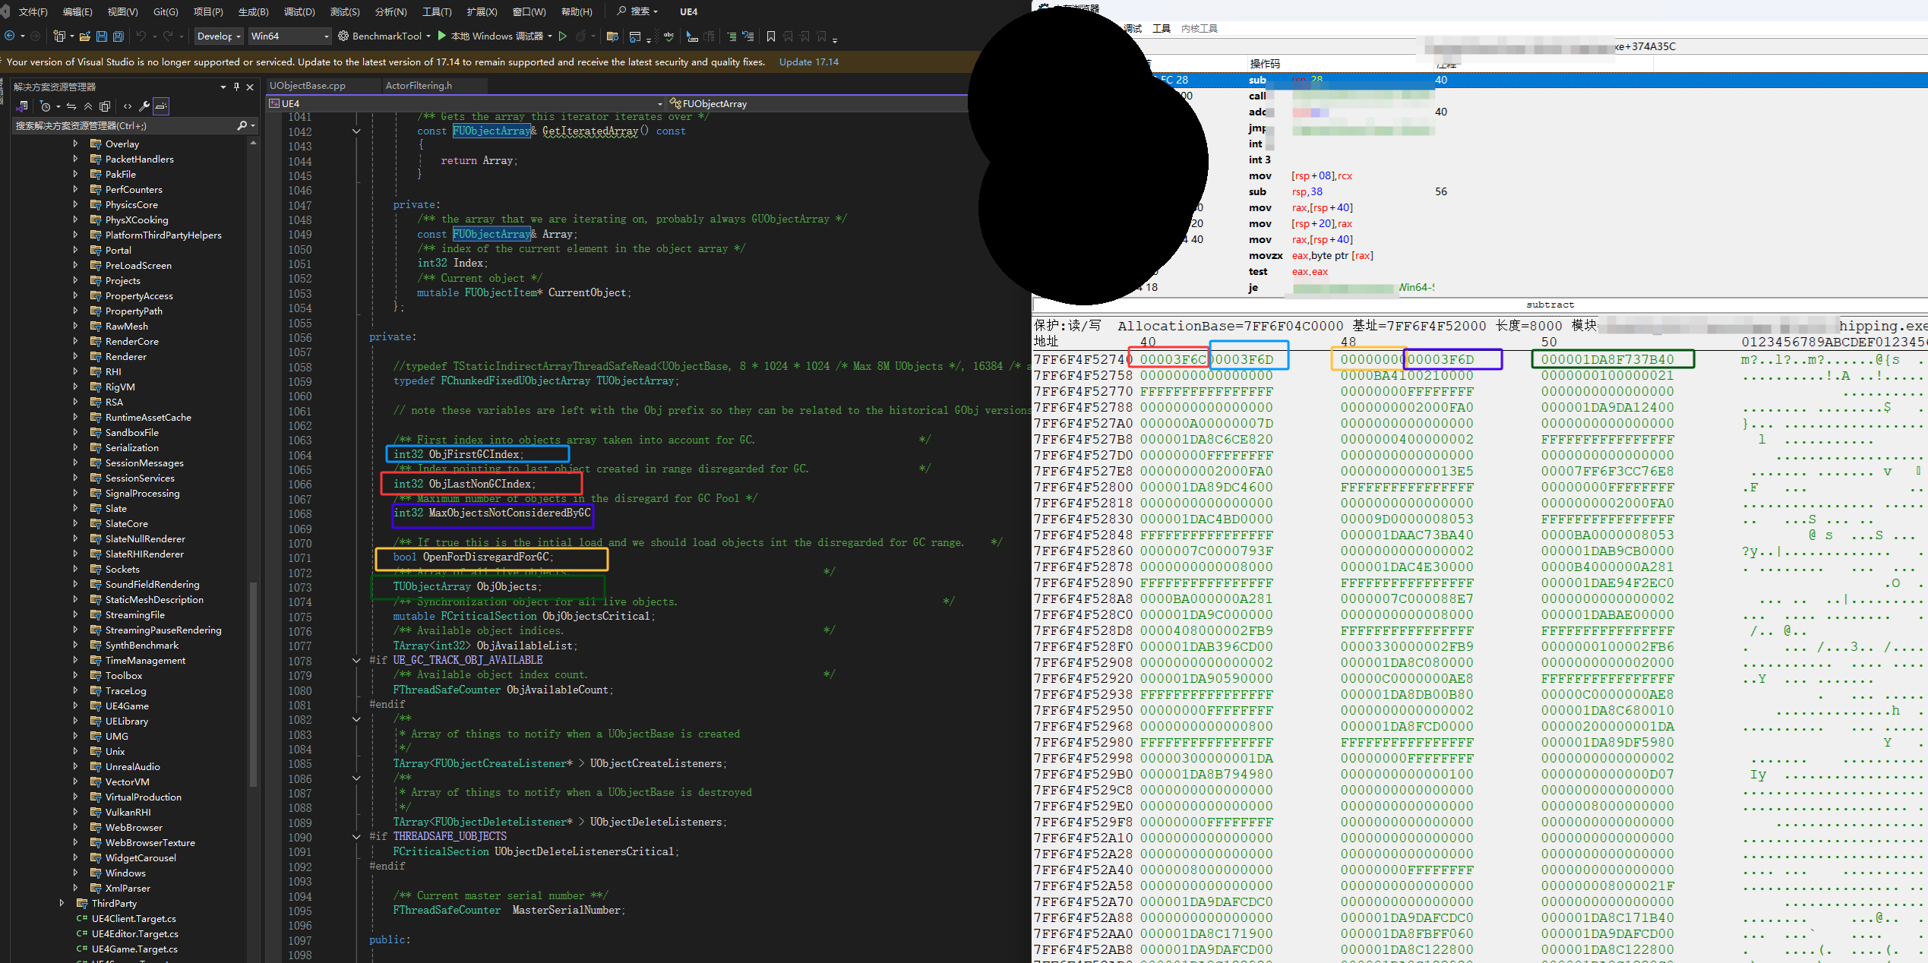Open the 调试(D) menu

click(x=299, y=11)
